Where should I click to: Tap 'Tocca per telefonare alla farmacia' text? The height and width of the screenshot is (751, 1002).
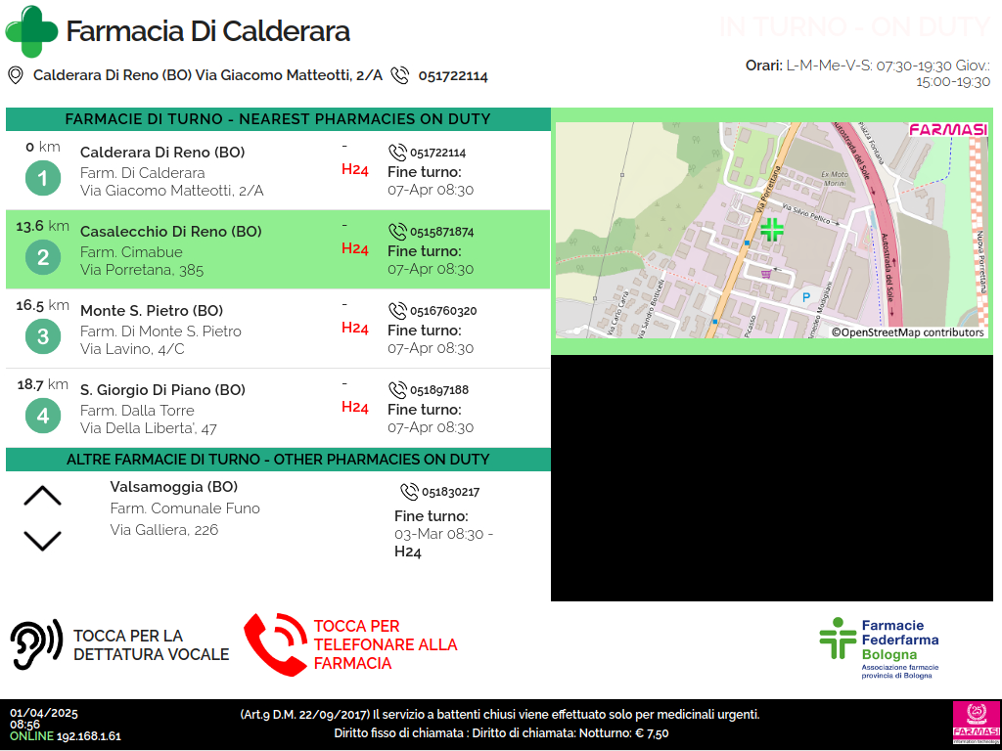(x=386, y=644)
